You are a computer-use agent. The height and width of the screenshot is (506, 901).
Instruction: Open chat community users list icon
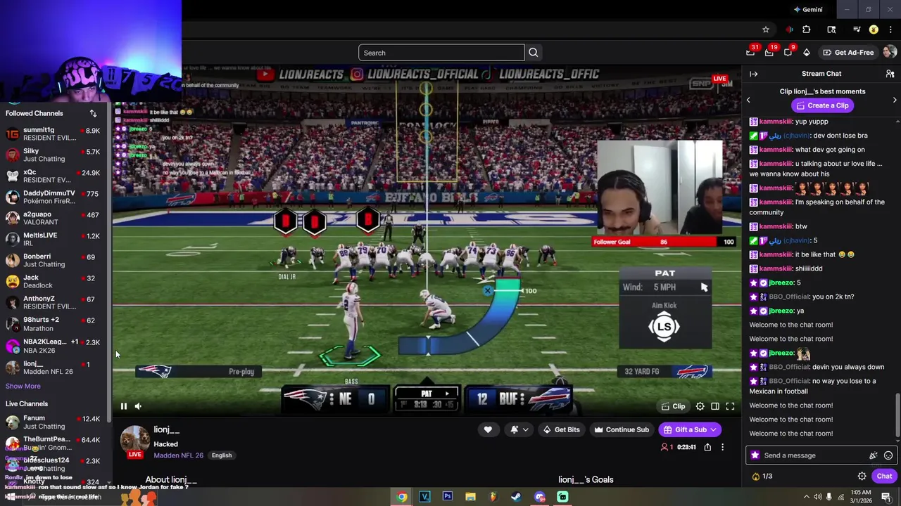coord(890,74)
